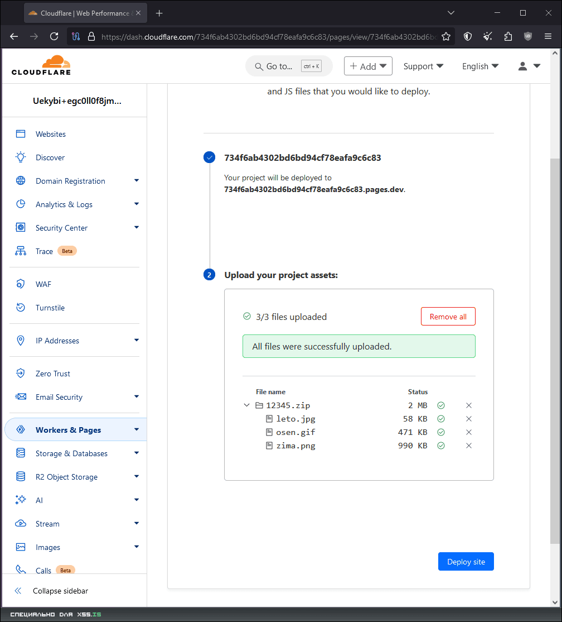Click the Domain Registration globe icon

tap(21, 180)
